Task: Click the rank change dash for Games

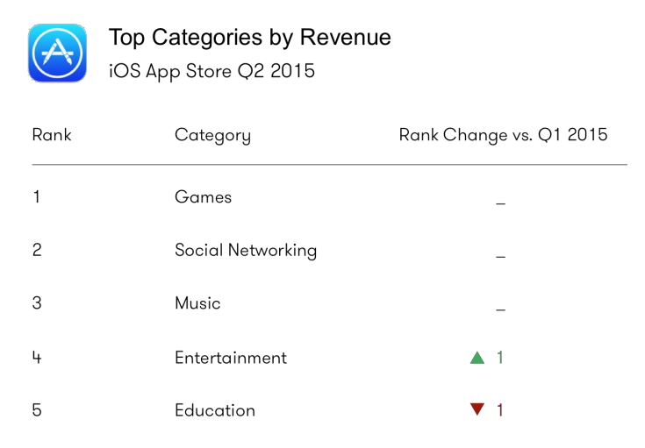Action: tap(500, 203)
